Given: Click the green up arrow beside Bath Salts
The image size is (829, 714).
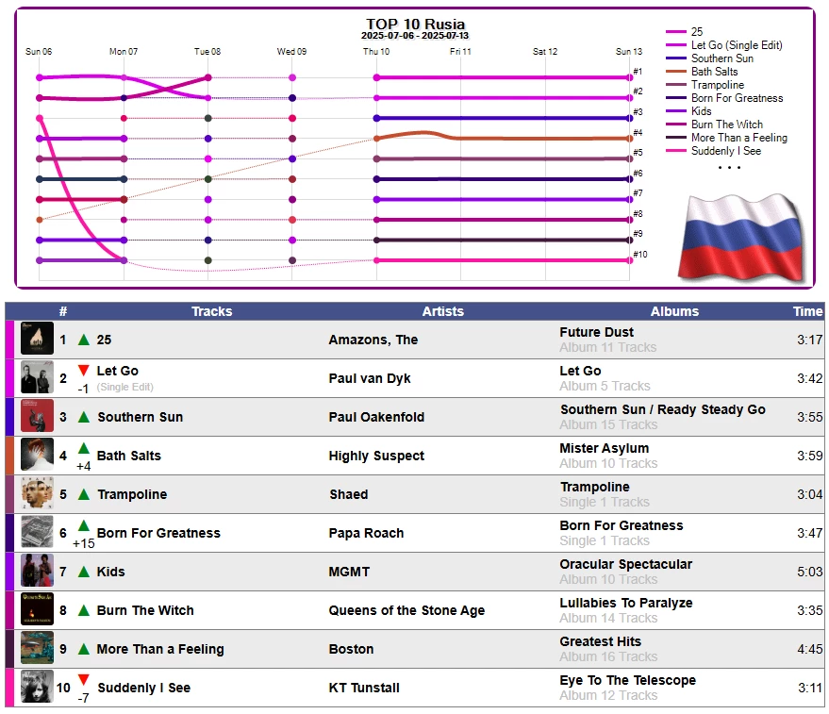Looking at the screenshot, I should [84, 449].
